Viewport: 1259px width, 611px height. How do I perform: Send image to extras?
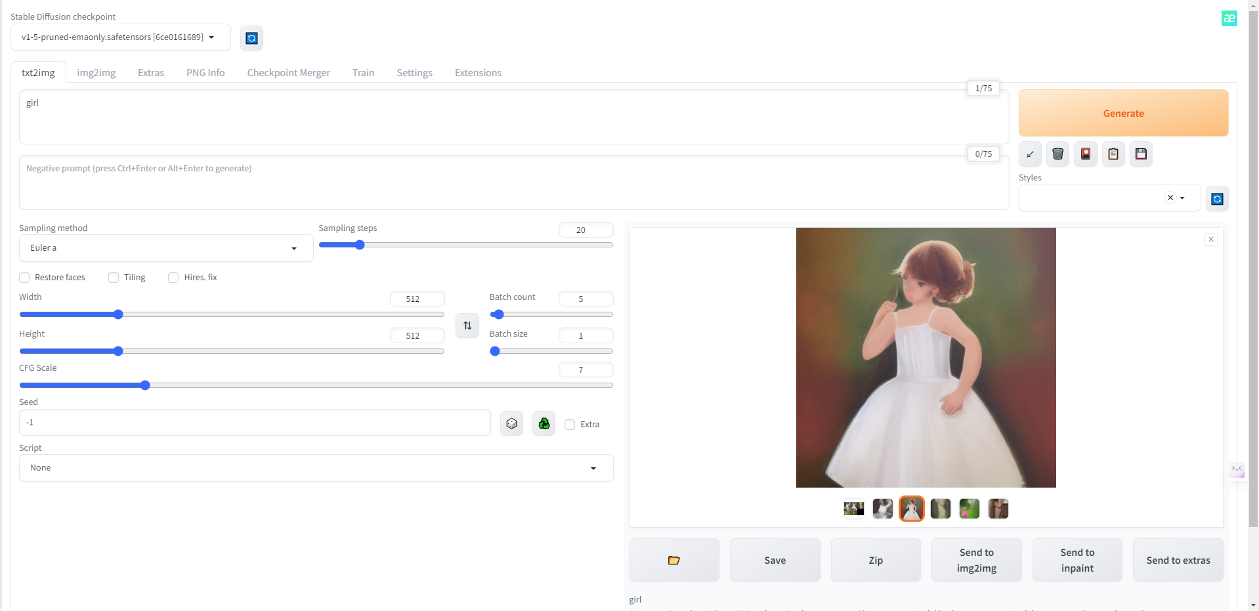1178,560
